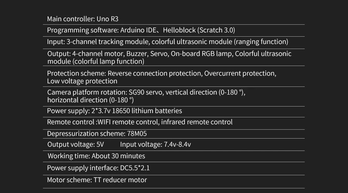
Task: Click the Input voltage: 7.4v-8.4v text
Action: point(155,144)
